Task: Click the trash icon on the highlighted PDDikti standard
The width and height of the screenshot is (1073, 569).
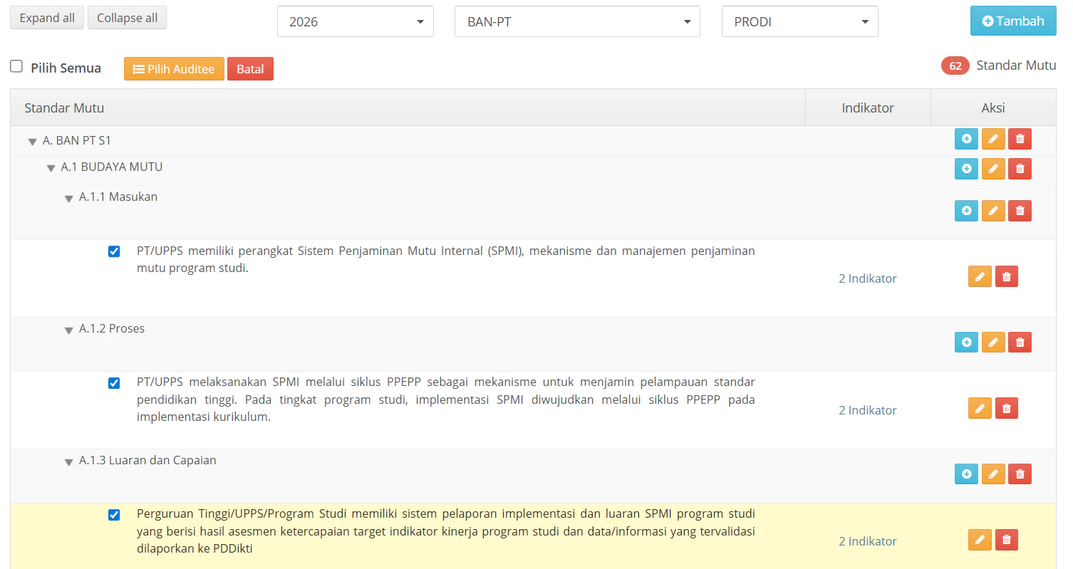Action: click(x=1006, y=540)
